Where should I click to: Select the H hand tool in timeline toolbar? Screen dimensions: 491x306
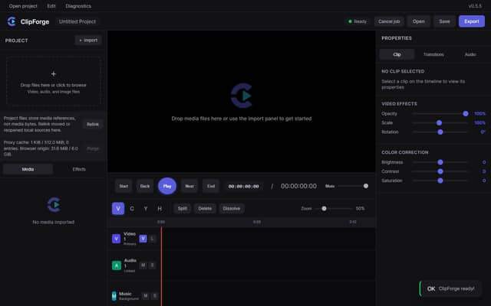point(160,209)
